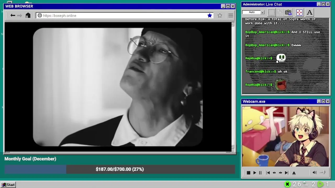The width and height of the screenshot is (335, 188).
Task: Maximize the Live Chat window
Action: [x=323, y=4]
